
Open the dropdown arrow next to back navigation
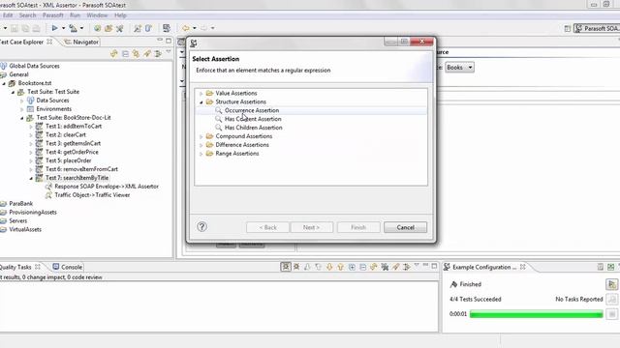click(194, 28)
